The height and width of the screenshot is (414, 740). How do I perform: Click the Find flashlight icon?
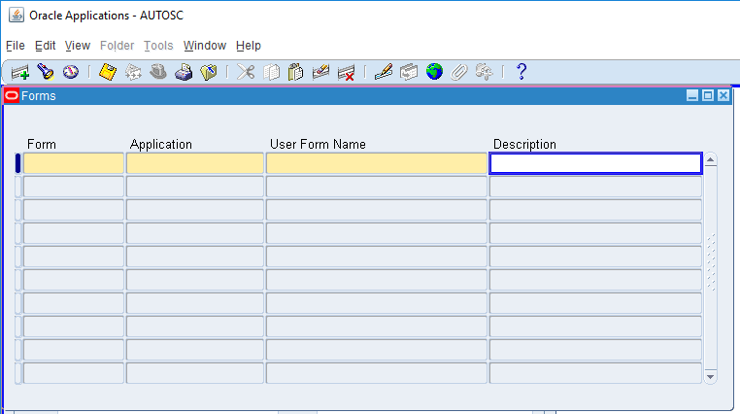tap(46, 72)
